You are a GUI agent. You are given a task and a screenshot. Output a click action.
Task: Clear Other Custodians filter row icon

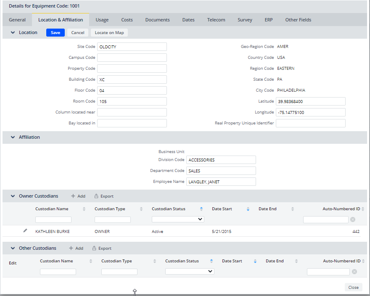coord(354,272)
